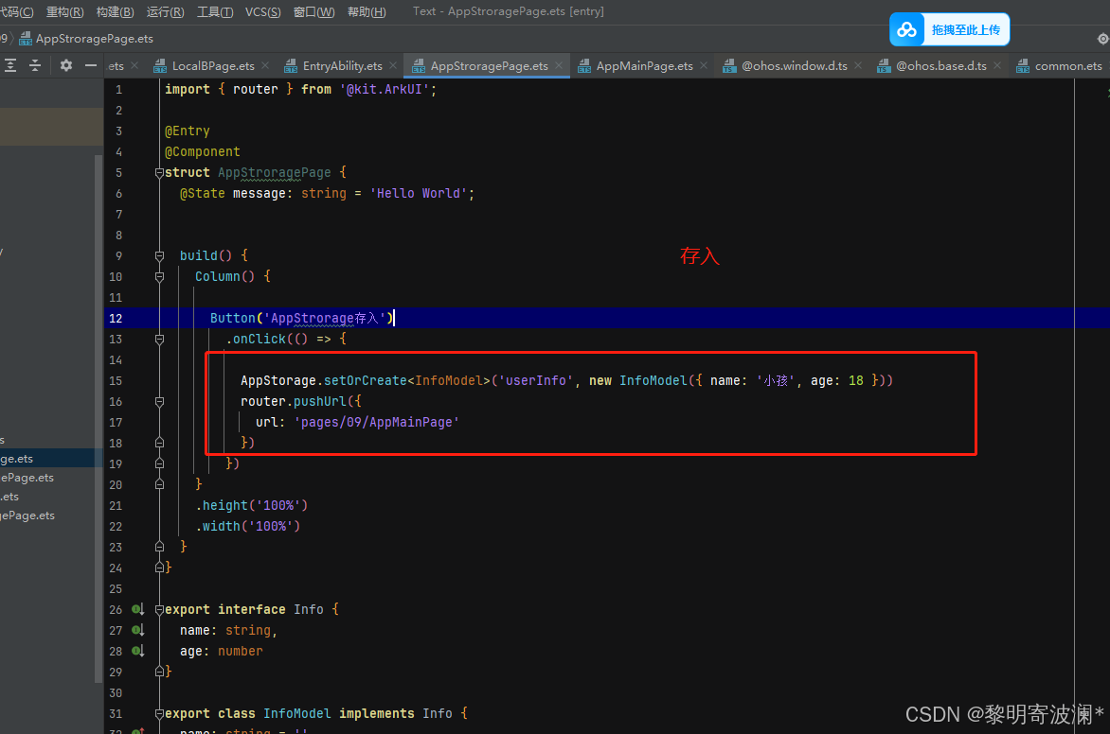Click '@kit.ArkUI' import string on line 1
This screenshot has height=734, width=1110.
[x=385, y=90]
